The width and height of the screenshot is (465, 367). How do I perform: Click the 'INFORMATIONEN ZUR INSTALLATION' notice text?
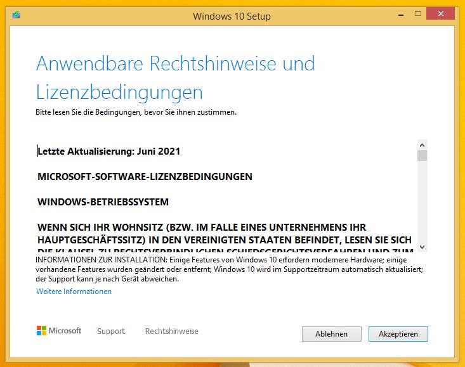[229, 269]
